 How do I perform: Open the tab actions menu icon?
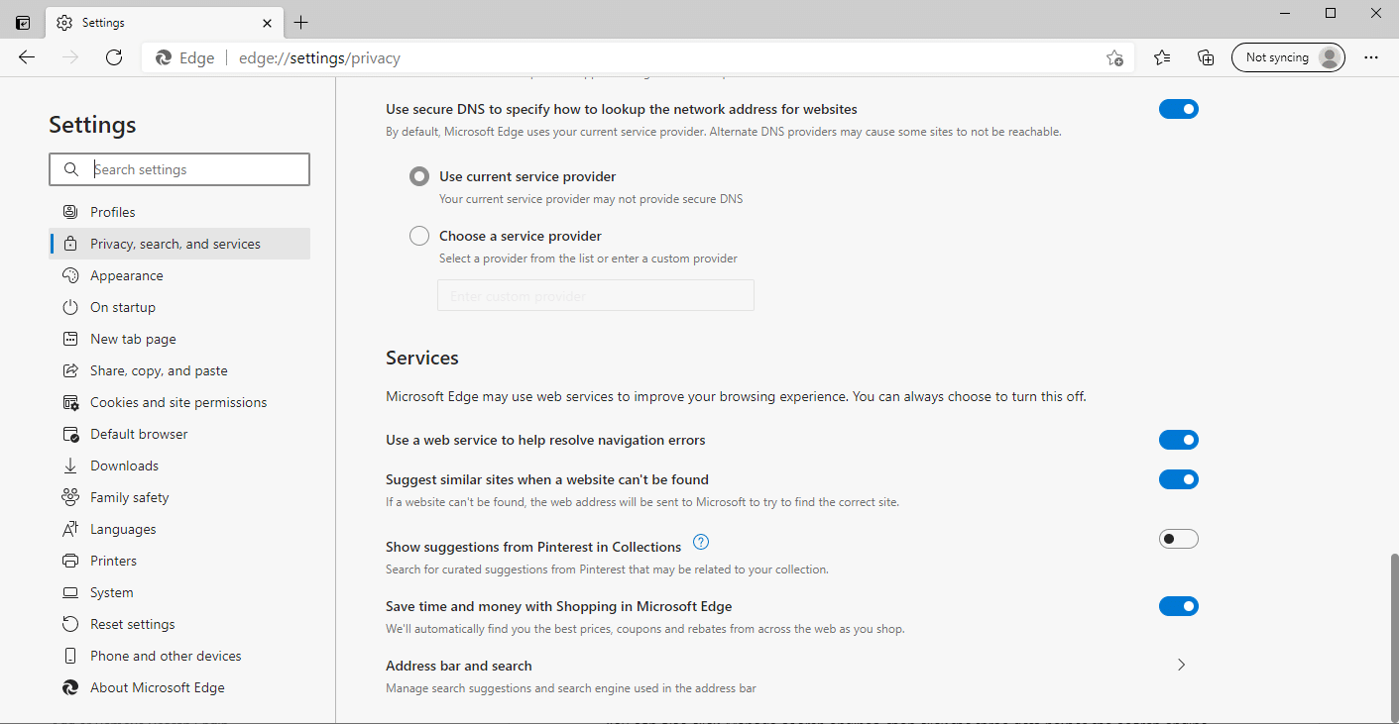pos(23,23)
